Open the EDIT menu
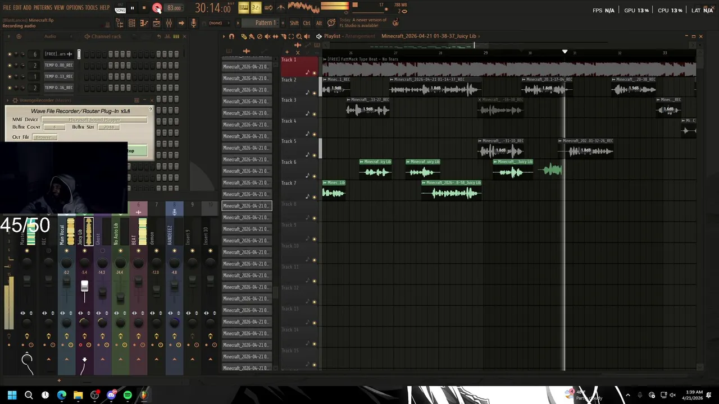719x404 pixels. coord(17,8)
